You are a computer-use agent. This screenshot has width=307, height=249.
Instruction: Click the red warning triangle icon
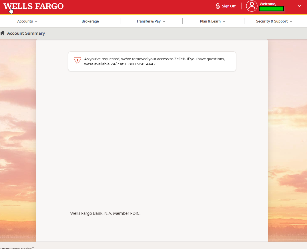[x=77, y=61]
